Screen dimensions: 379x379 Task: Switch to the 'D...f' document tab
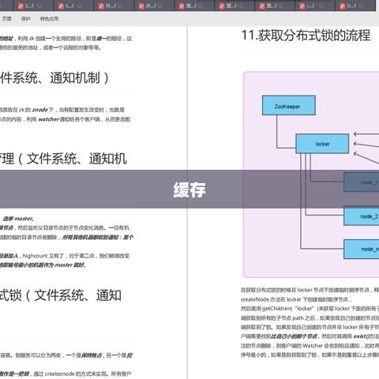(x=355, y=6)
